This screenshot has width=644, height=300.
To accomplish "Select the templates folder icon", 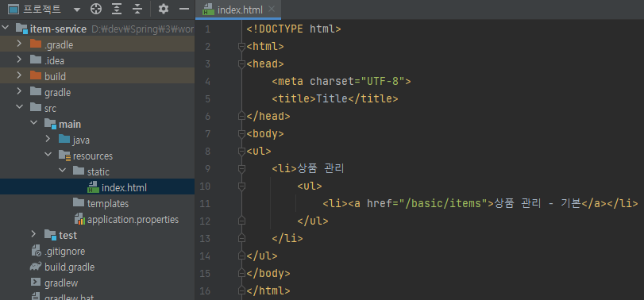I will tap(79, 202).
